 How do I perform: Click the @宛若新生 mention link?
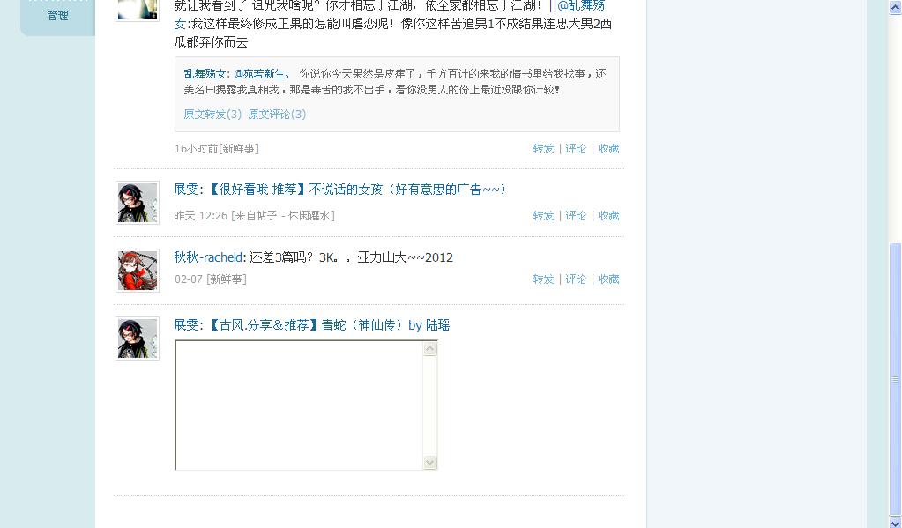point(259,74)
